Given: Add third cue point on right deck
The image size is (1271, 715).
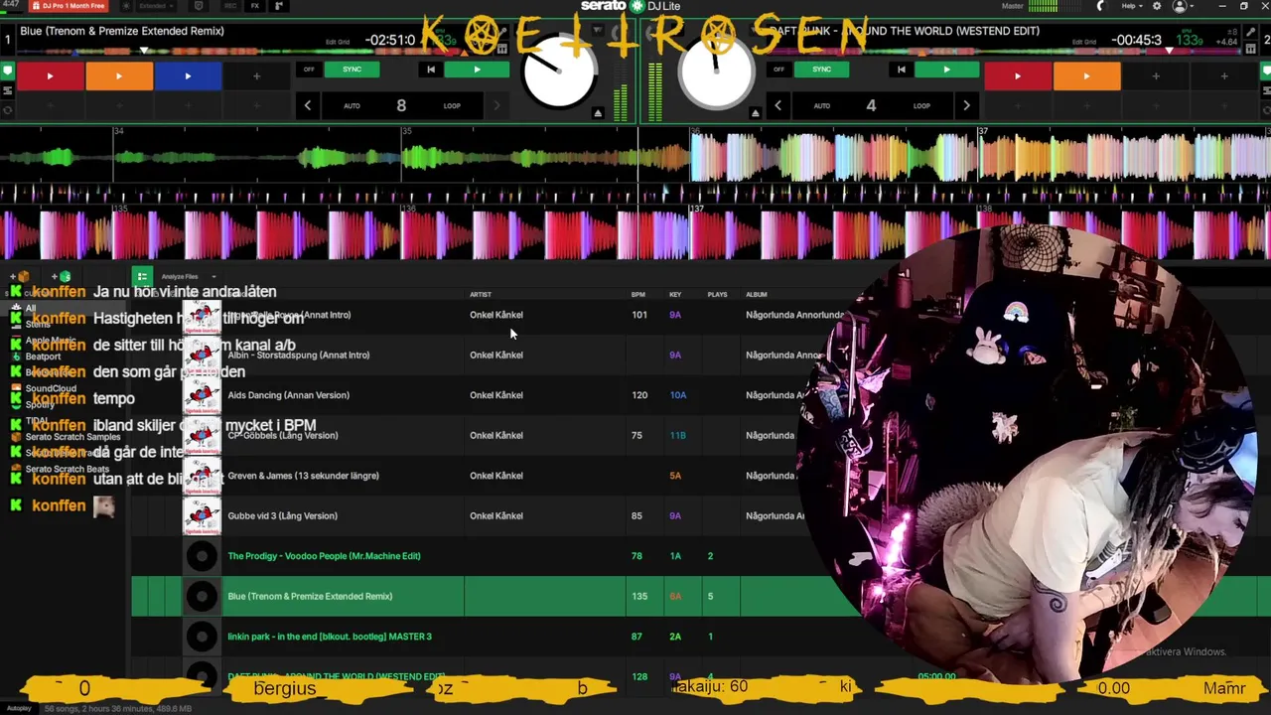Looking at the screenshot, I should (x=1155, y=75).
